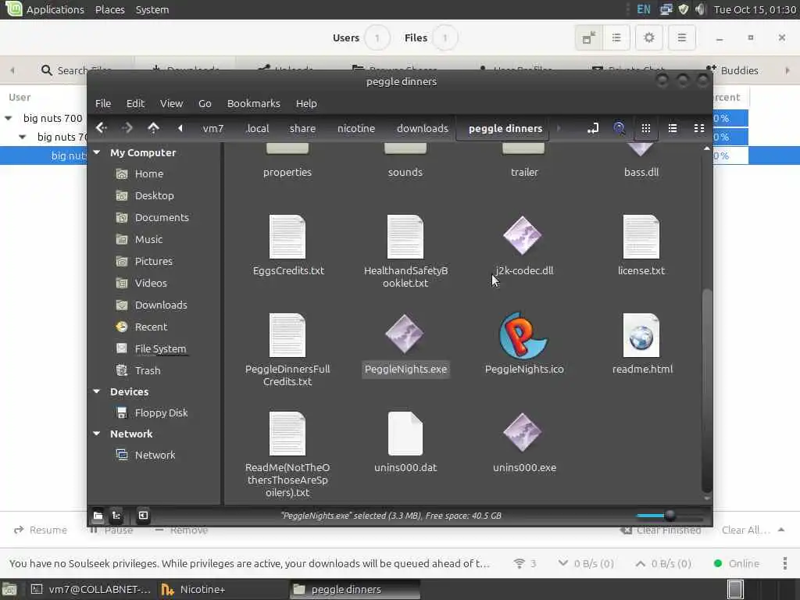Go to share in the path bar
This screenshot has width=800, height=600.
(302, 129)
